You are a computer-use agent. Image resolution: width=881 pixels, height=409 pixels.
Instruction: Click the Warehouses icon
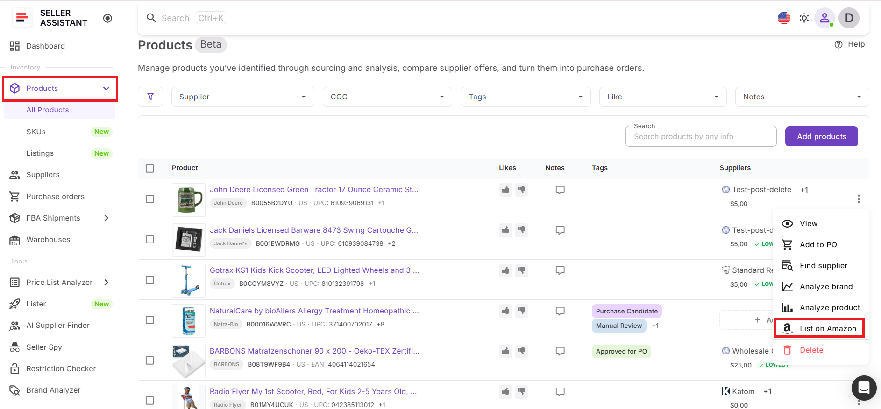point(15,240)
